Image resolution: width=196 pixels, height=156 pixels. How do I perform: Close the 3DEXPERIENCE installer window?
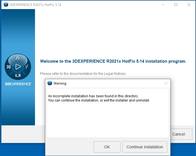click(189, 5)
